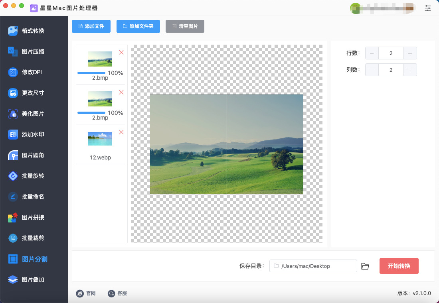Click the 批量命名 rename icon

13,197
